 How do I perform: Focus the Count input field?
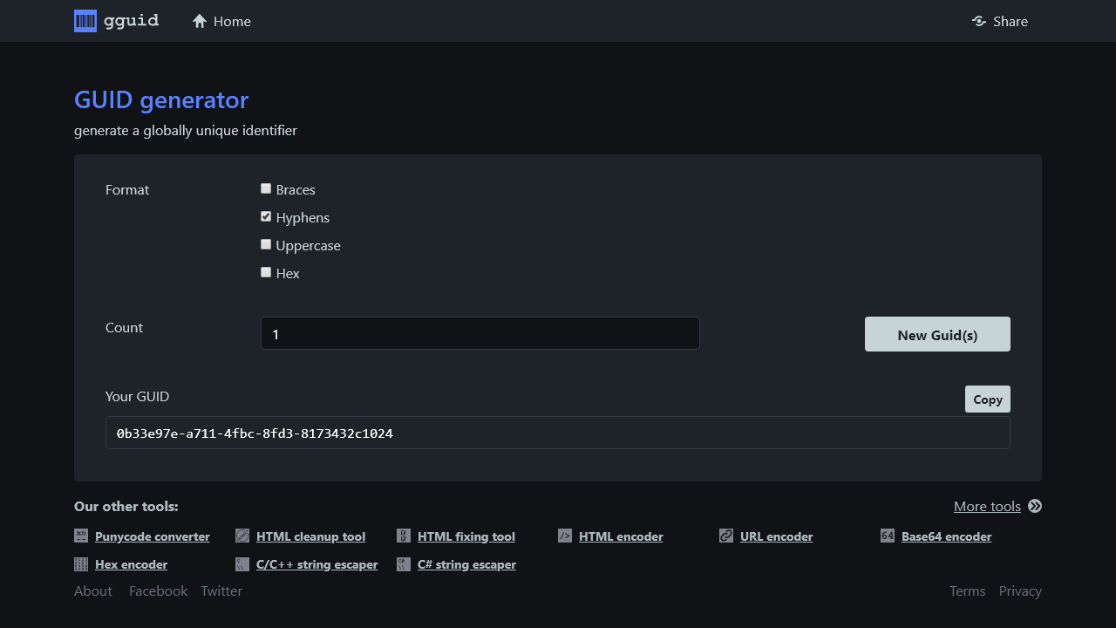click(480, 333)
